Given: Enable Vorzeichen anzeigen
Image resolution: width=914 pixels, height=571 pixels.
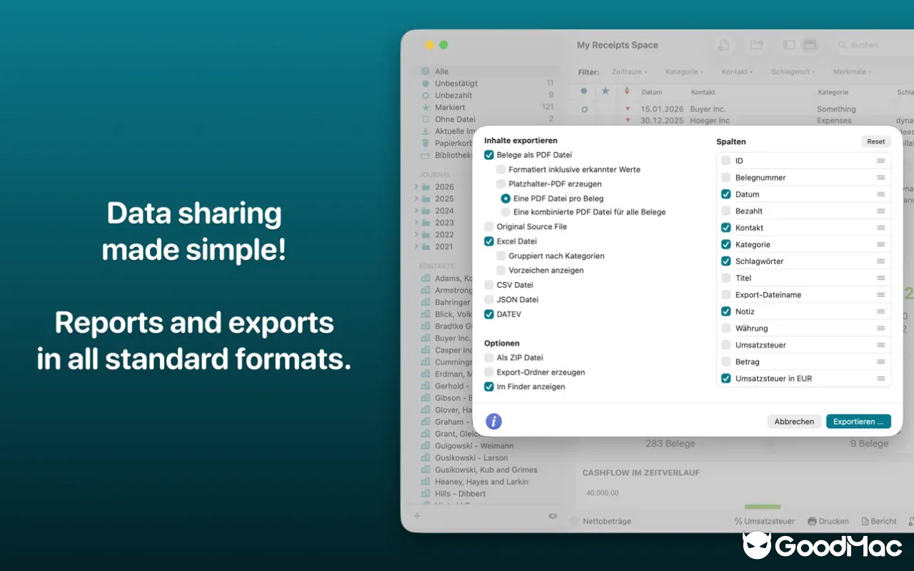Looking at the screenshot, I should coord(501,271).
